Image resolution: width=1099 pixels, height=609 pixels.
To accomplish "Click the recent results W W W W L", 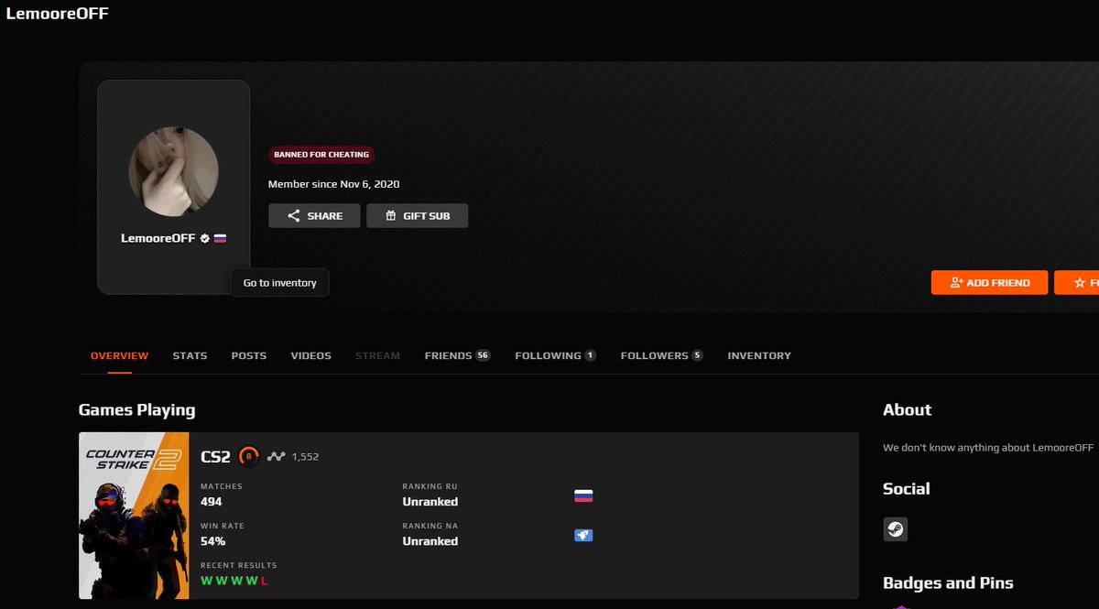I will click(x=234, y=581).
